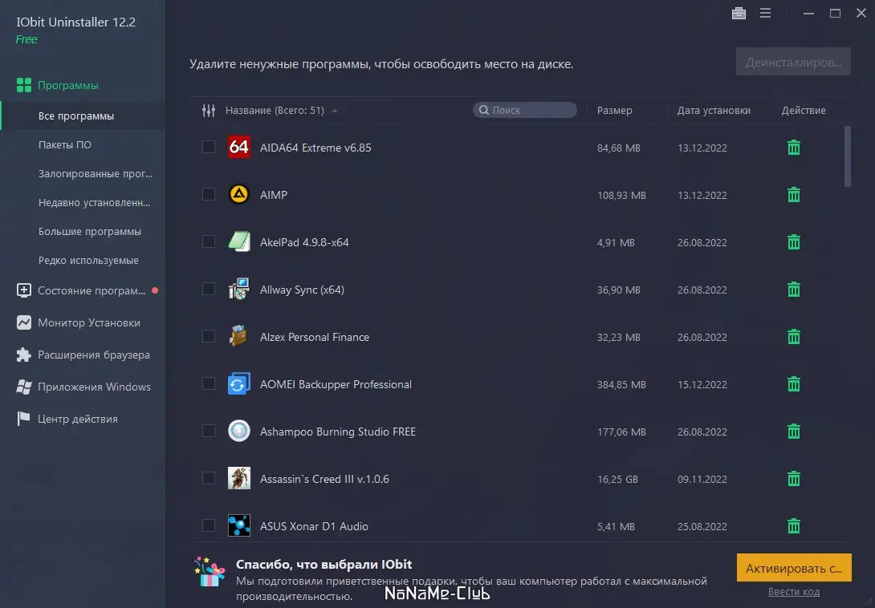Click the trash icon for Ashampoo Burning Studio FREE
This screenshot has width=875, height=608.
[x=794, y=432]
